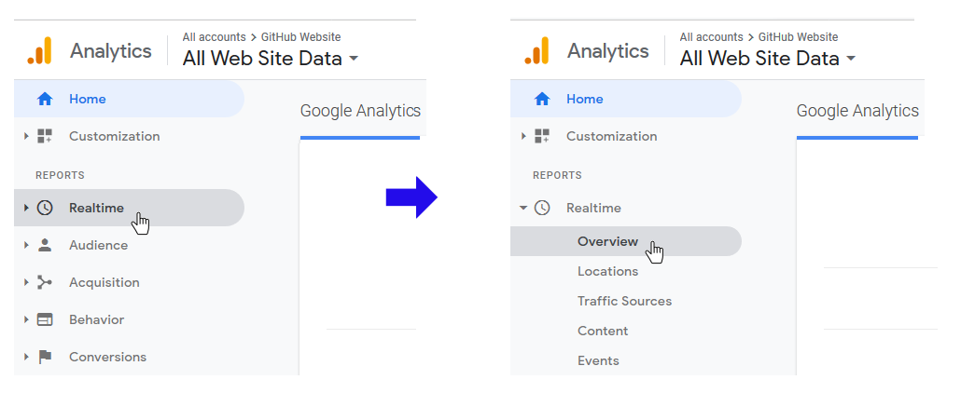
Task: Expand the Behavior section arrow
Action: [26, 319]
